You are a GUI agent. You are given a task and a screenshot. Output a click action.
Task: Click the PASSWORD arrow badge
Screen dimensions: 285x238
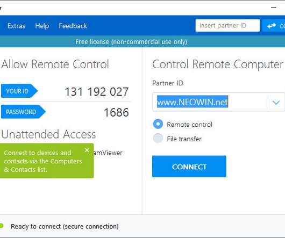pos(23,112)
